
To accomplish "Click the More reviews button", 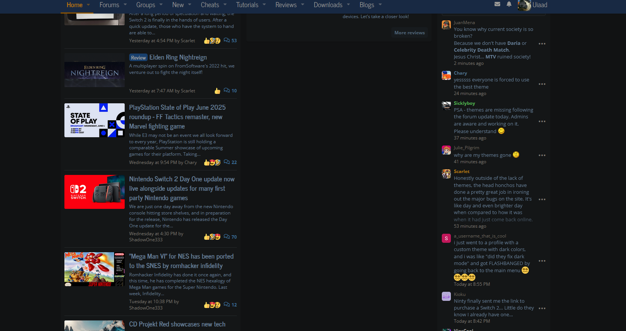I will (409, 33).
